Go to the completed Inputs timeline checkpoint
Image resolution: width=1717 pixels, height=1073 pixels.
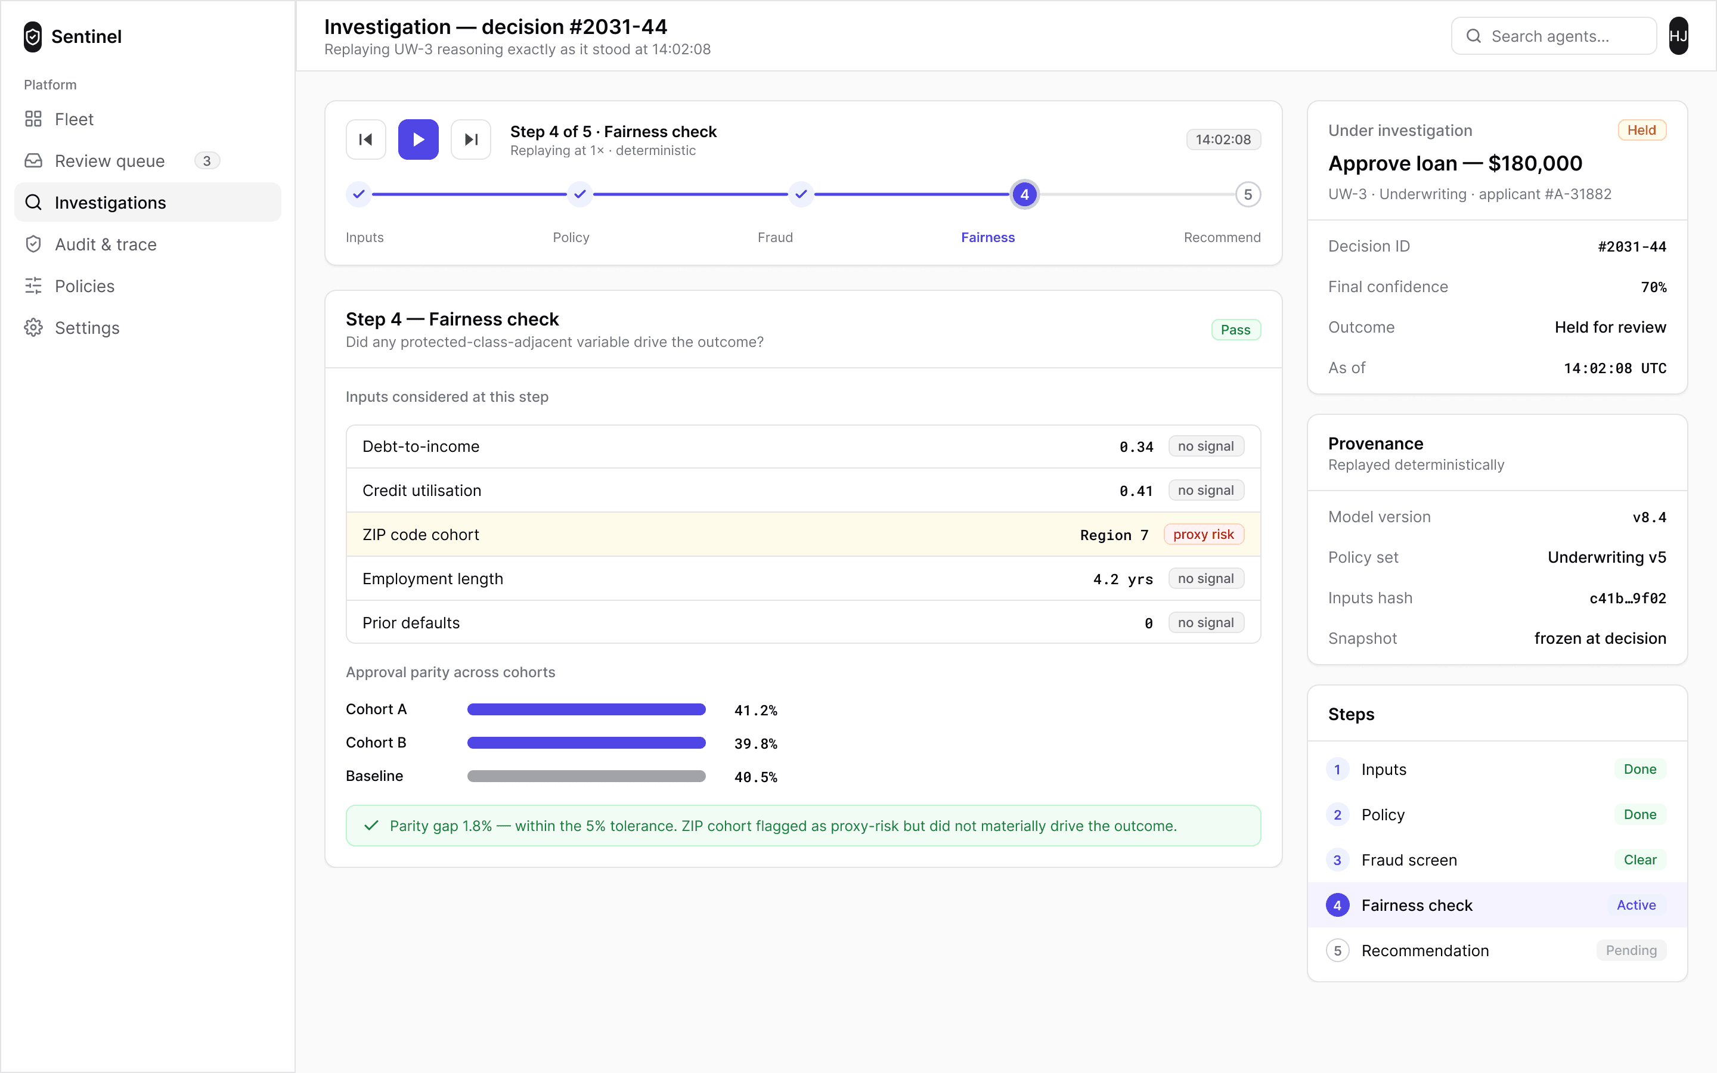pos(359,194)
